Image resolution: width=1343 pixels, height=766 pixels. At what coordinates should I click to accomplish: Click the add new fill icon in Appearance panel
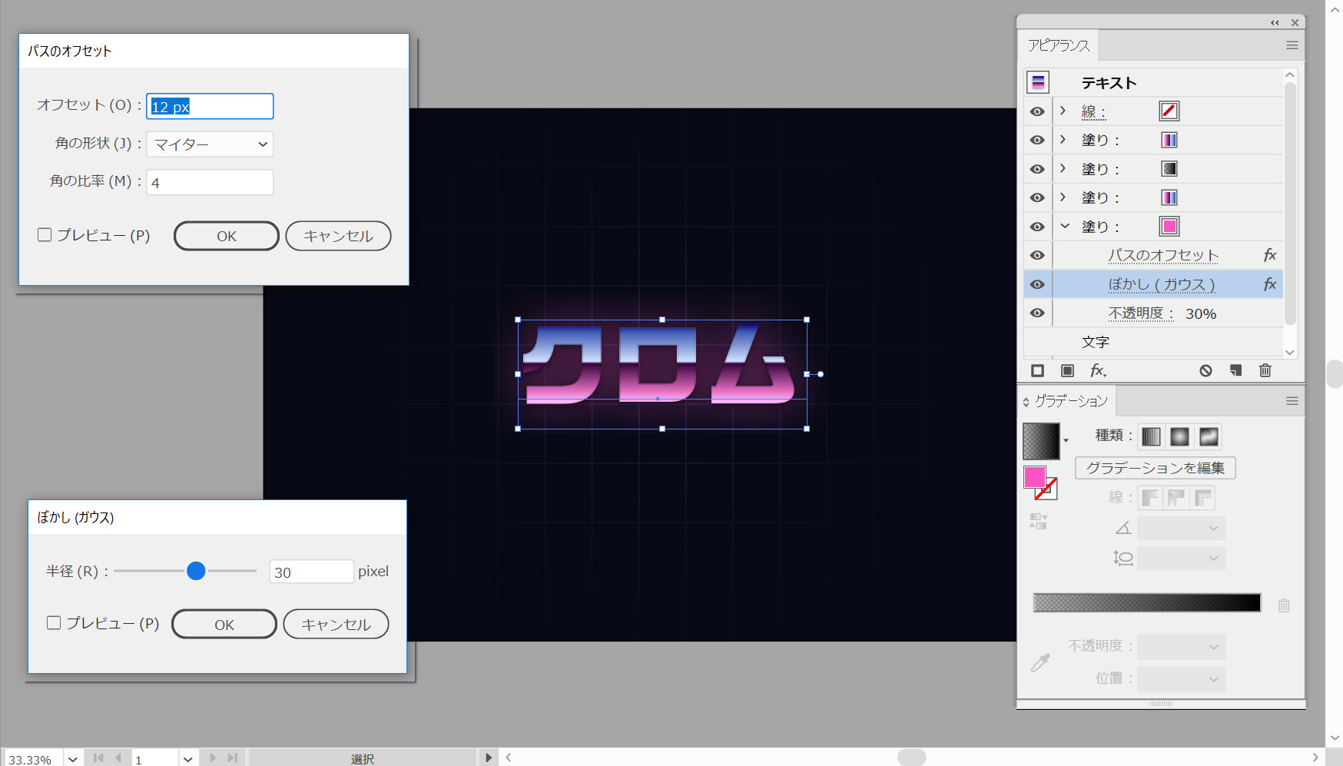click(x=1067, y=371)
